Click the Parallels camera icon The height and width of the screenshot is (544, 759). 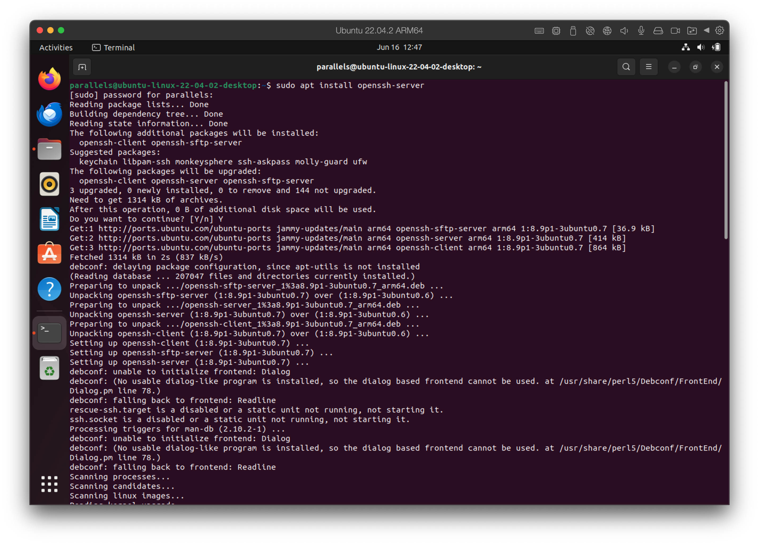pos(675,31)
